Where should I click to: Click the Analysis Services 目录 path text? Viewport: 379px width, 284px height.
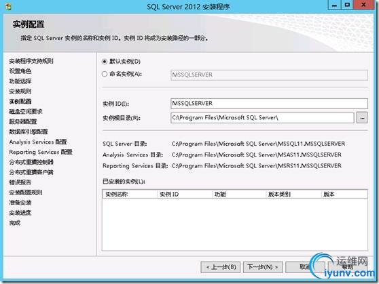pos(257,155)
